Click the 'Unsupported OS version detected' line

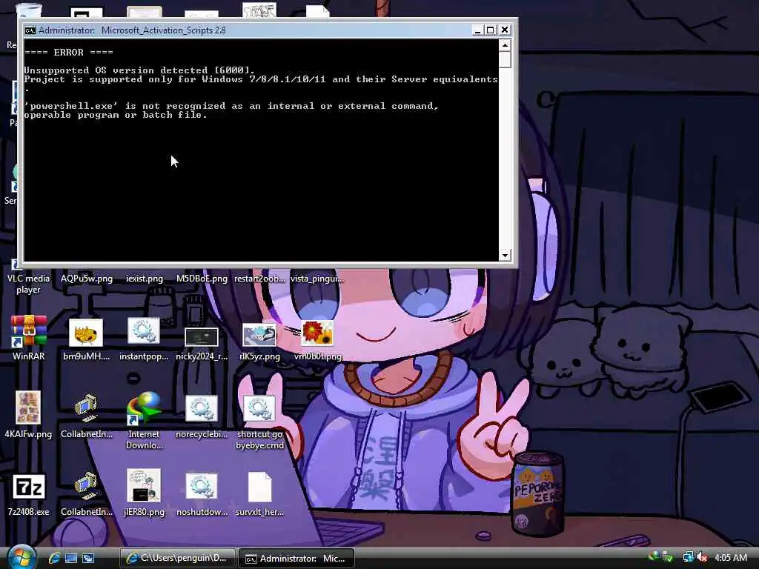click(x=139, y=70)
